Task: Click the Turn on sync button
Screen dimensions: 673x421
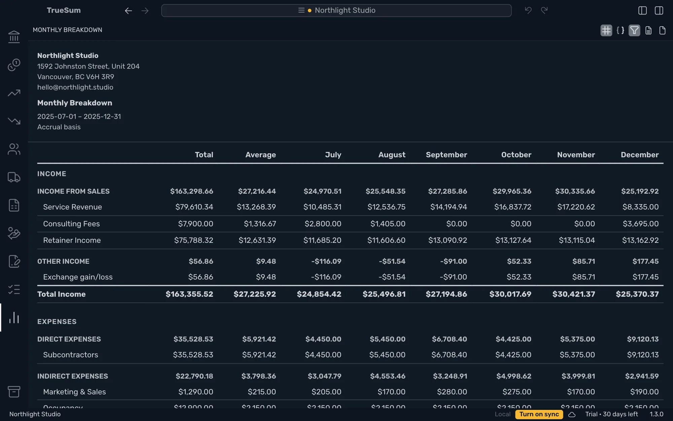Action: pyautogui.click(x=539, y=414)
